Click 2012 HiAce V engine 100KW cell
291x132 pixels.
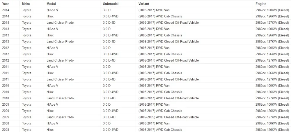point(272,48)
